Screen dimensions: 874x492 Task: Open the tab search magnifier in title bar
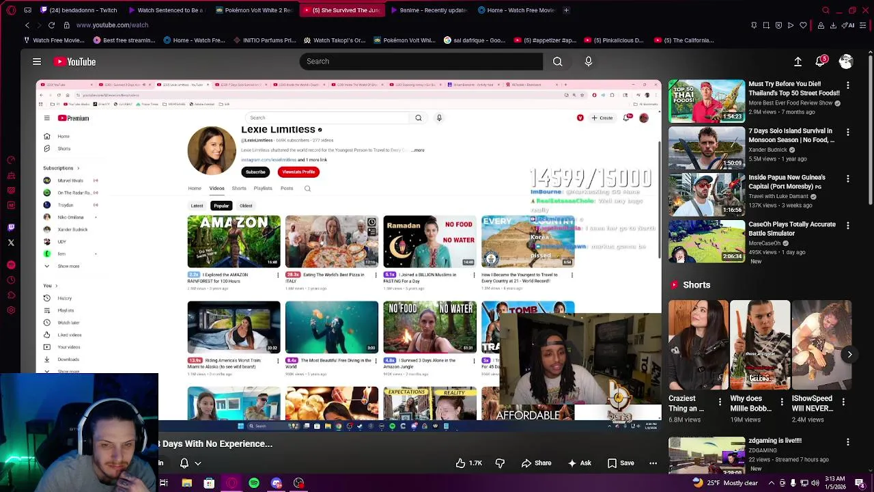(x=826, y=10)
